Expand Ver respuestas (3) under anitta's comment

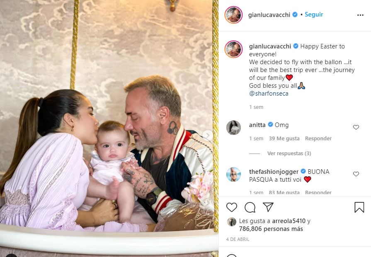pos(289,153)
